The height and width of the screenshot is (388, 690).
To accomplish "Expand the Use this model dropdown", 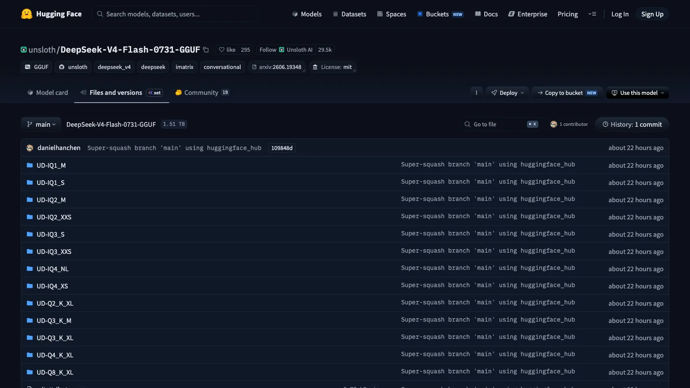I will tap(638, 93).
